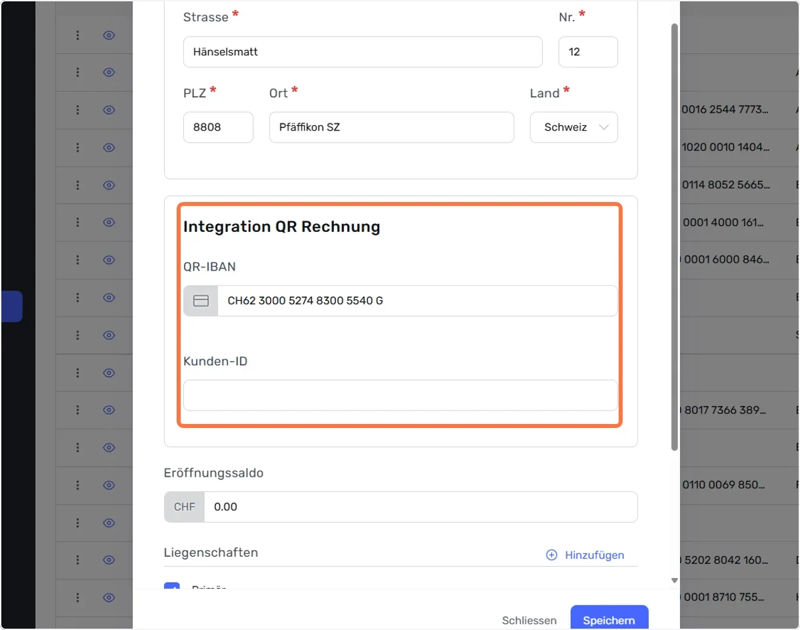Open the three-dot menu in the 5202 8042 160 row

coord(78,560)
